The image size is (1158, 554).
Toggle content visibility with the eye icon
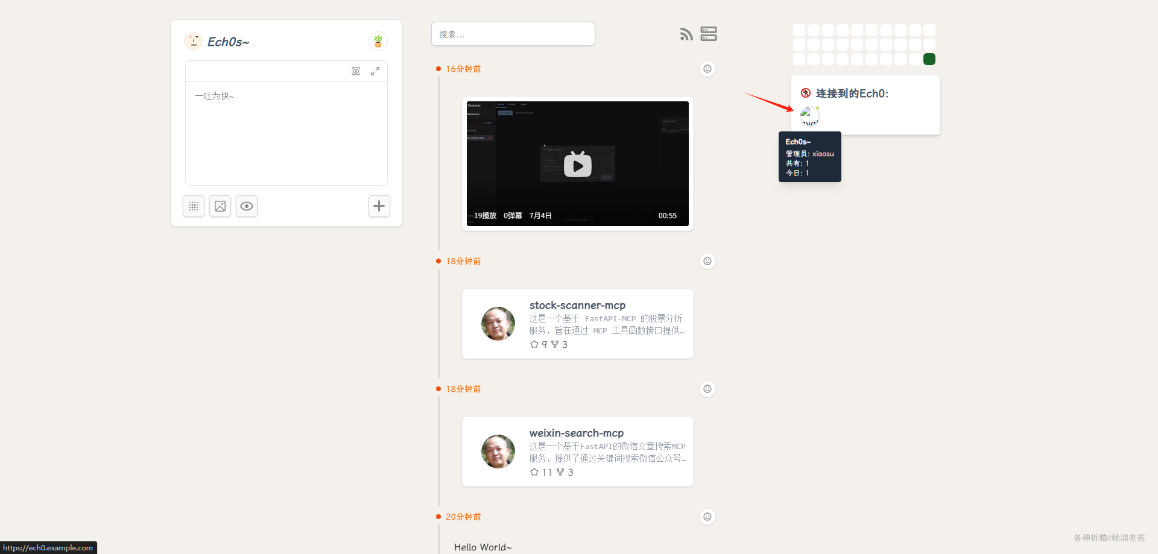[246, 206]
